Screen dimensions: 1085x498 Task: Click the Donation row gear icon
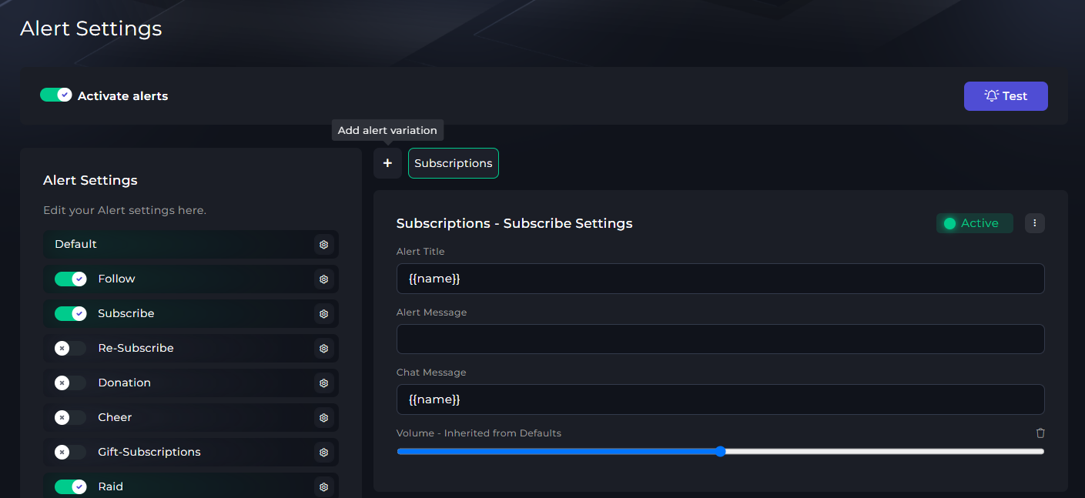point(323,383)
